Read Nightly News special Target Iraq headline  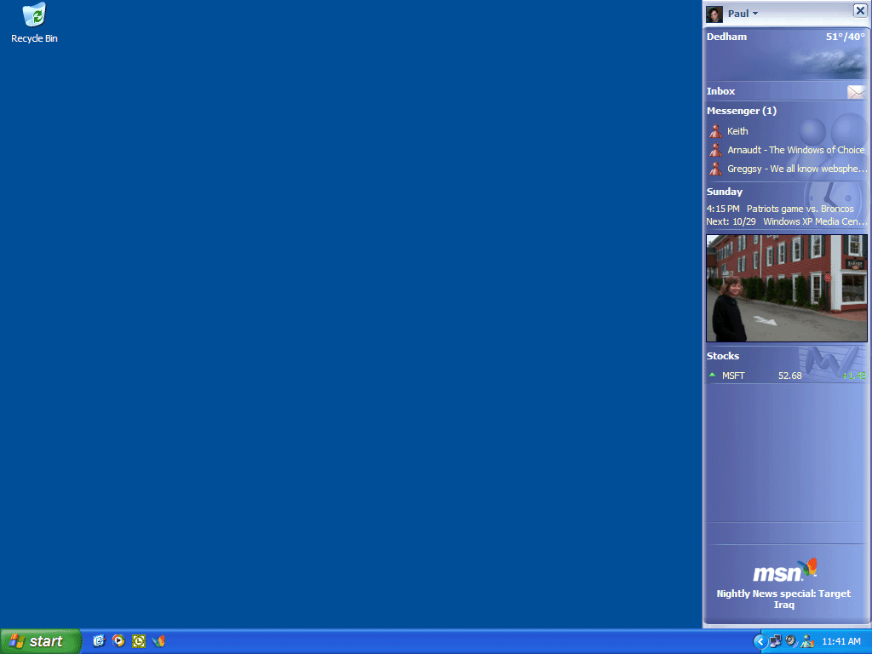coord(783,599)
